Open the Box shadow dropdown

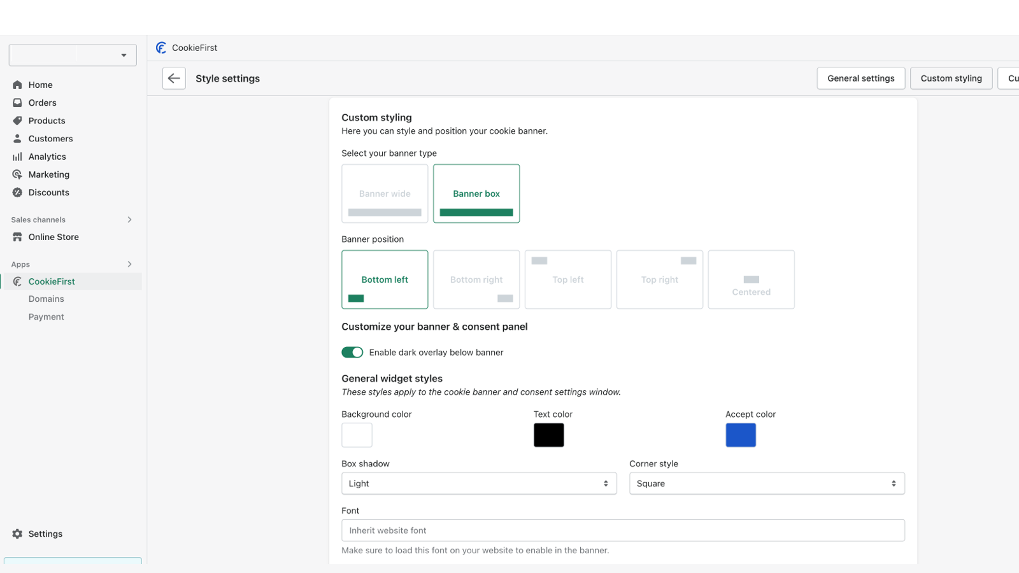pos(479,483)
